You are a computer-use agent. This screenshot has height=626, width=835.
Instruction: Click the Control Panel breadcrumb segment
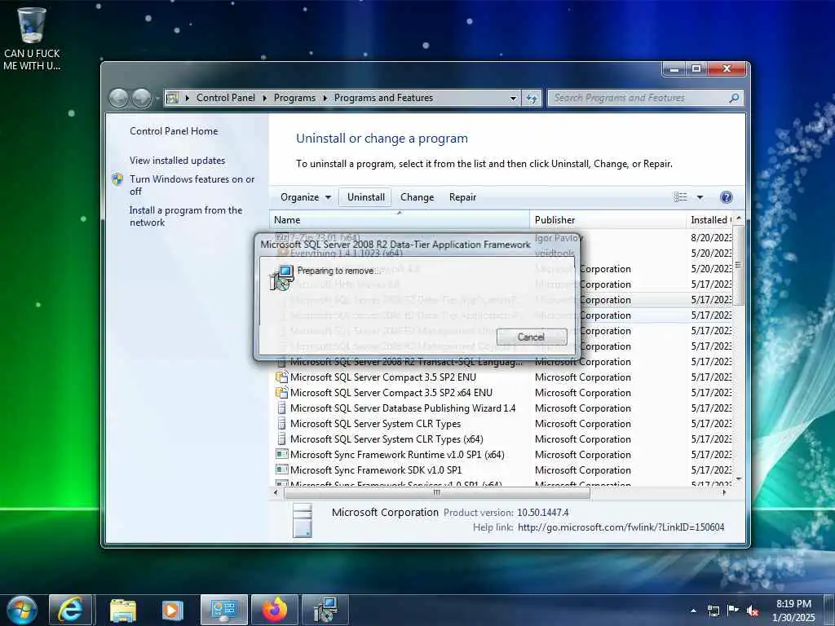pyautogui.click(x=225, y=98)
